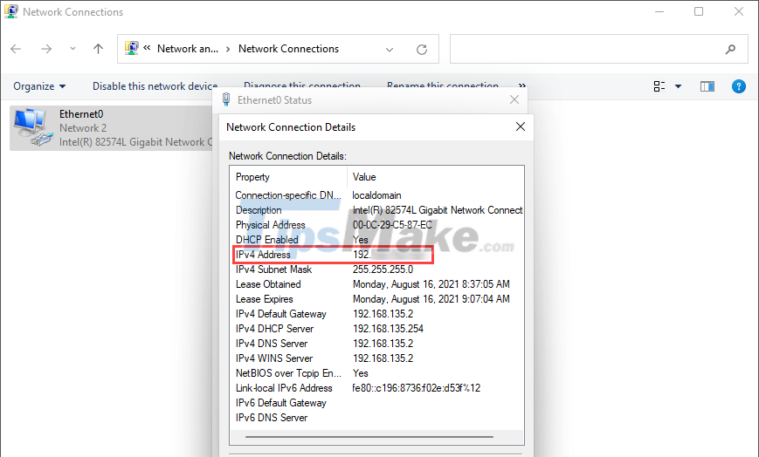The image size is (759, 457).
Task: Select the IPv4 DHCP Server row
Action: 376,329
